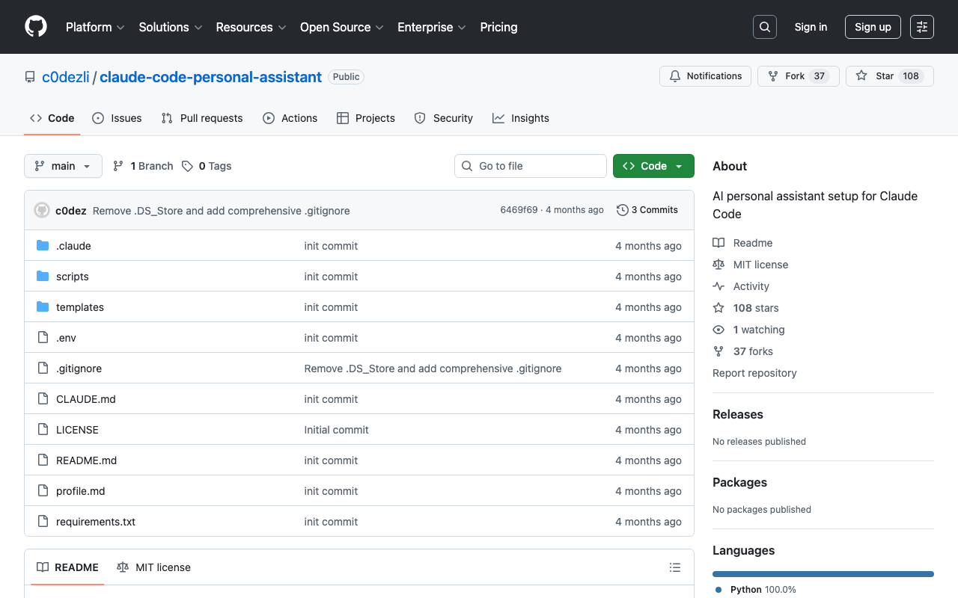This screenshot has width=958, height=598.
Task: Click the GitHub logo icon
Action: point(36,27)
